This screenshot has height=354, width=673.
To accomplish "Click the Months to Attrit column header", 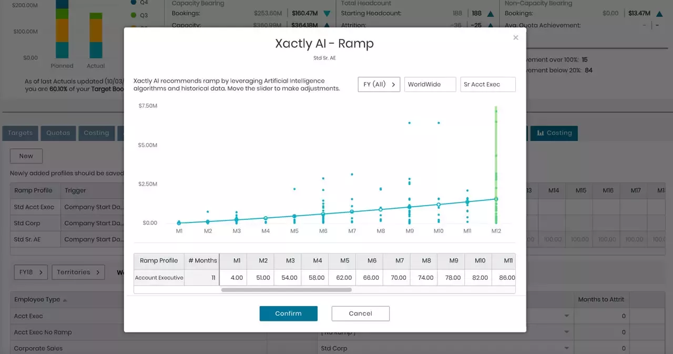I will (601, 300).
